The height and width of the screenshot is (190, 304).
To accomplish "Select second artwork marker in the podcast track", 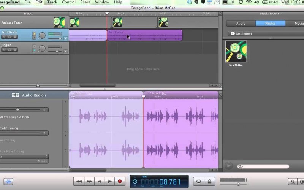I will 117,22.
